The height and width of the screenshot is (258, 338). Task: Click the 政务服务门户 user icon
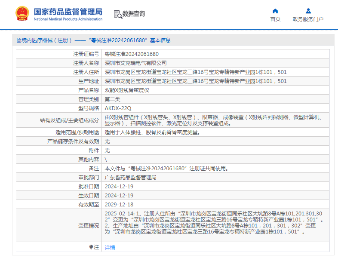[308, 11]
